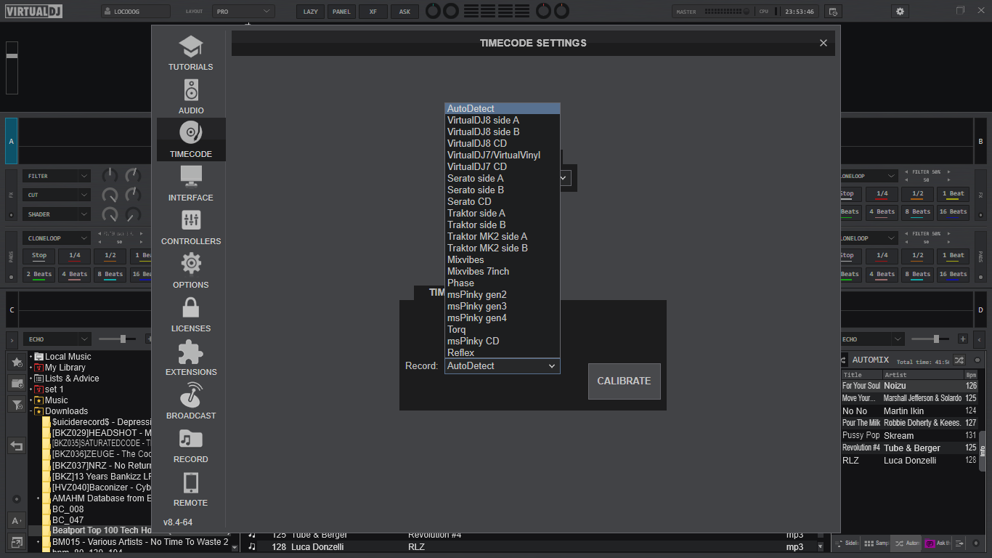Open the Broadcast settings section
Screen dimensions: 992x558
coord(191,401)
